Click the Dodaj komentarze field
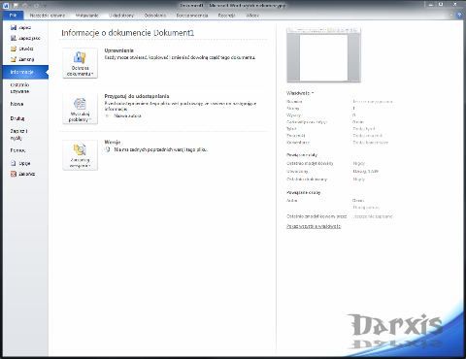This screenshot has height=359, width=466. click(x=370, y=143)
